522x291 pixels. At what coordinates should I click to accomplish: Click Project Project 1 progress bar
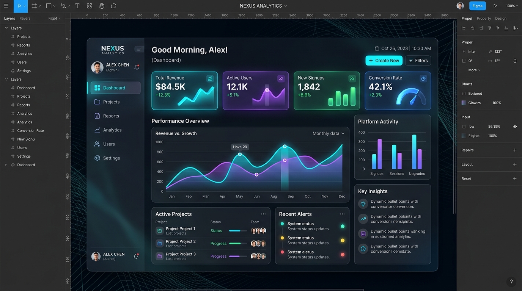coord(238,231)
